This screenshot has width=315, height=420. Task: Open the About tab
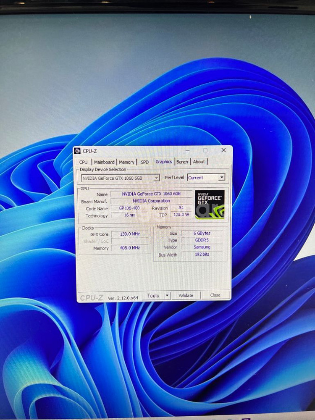pos(199,162)
